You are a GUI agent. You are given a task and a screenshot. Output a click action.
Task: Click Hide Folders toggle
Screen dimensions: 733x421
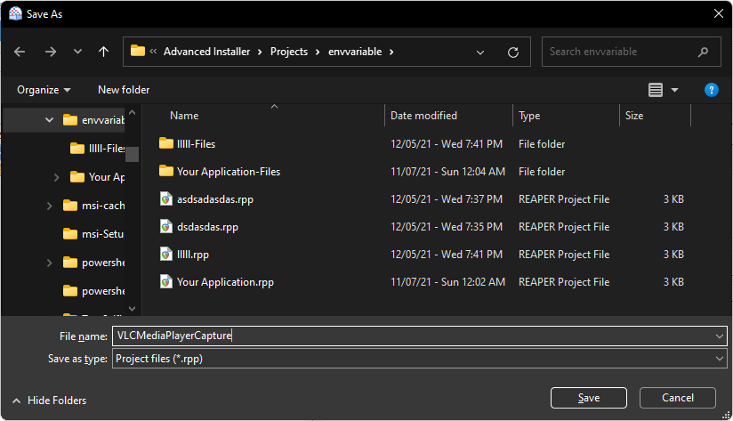49,401
